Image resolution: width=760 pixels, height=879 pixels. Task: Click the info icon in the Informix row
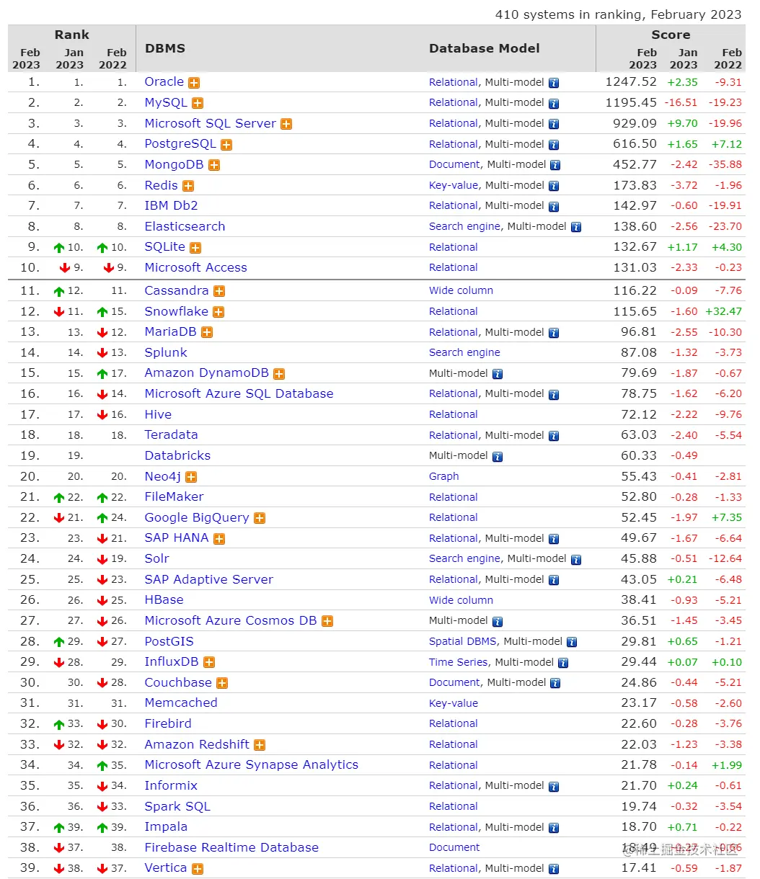554,787
